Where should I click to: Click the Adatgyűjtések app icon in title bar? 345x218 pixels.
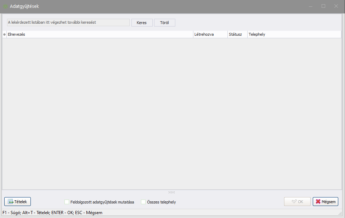5,6
